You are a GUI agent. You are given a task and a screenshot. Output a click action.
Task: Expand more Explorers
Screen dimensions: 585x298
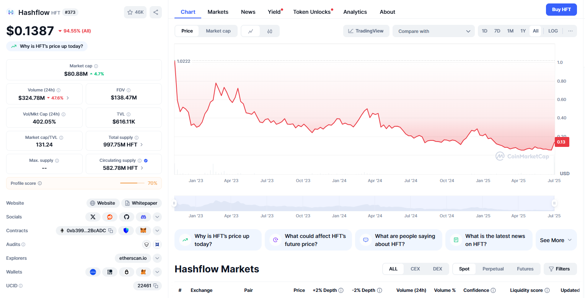click(157, 258)
